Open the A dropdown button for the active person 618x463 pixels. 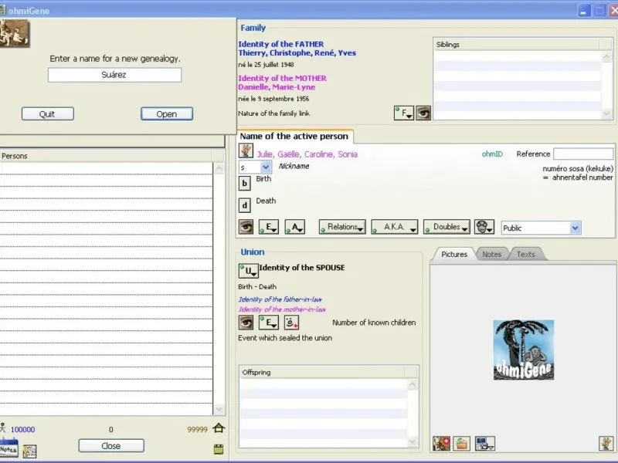point(295,227)
